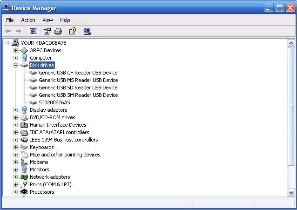Expand the Human Interface Devices node
The width and height of the screenshot is (297, 210).
[x=15, y=125]
